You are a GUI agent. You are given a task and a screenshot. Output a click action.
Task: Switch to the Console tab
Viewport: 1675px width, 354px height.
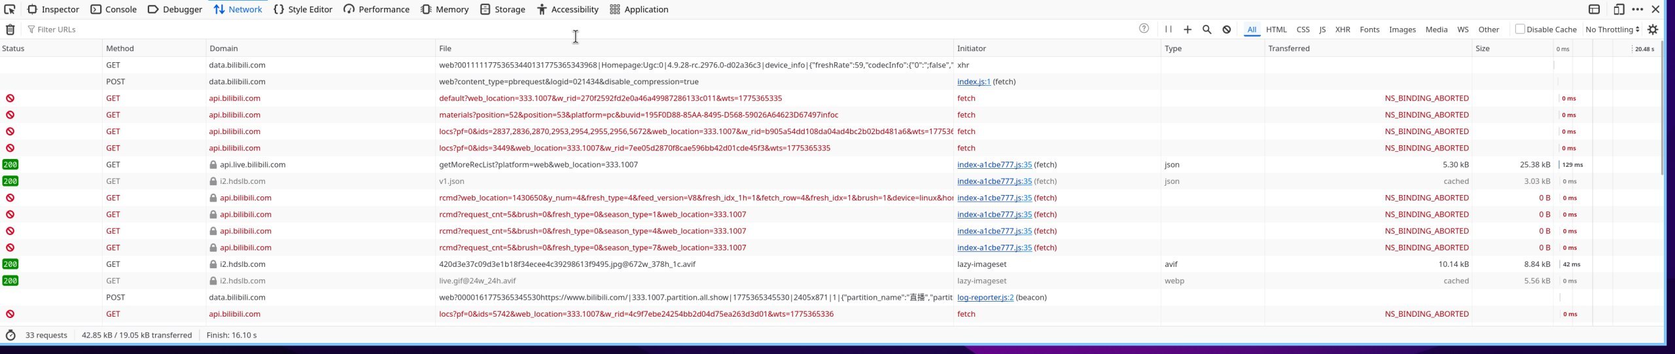click(x=114, y=9)
